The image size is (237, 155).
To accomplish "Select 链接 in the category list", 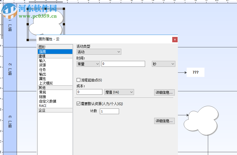I will tap(55, 97).
